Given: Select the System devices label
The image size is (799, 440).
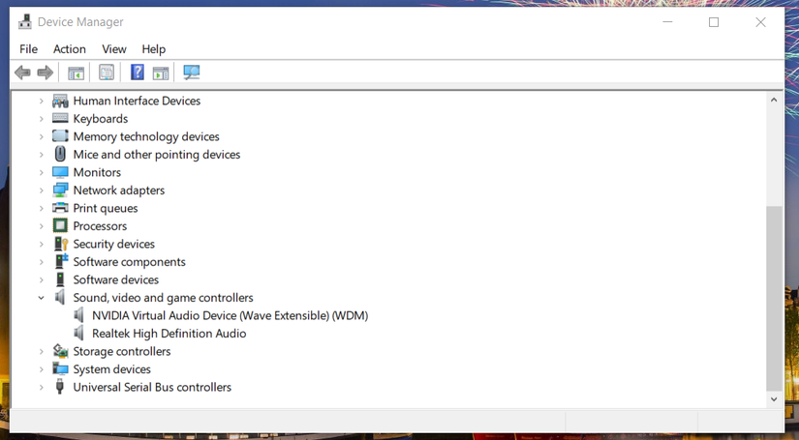Looking at the screenshot, I should 111,369.
